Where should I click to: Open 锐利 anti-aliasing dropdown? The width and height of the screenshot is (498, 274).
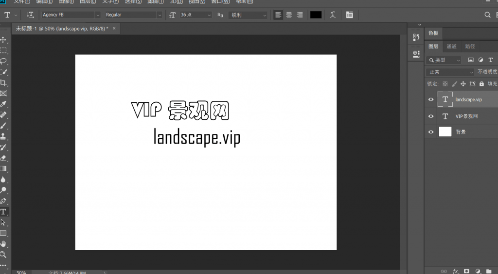pos(248,15)
